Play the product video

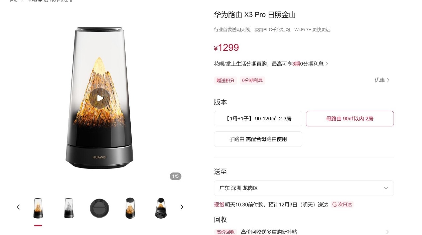coord(100,98)
